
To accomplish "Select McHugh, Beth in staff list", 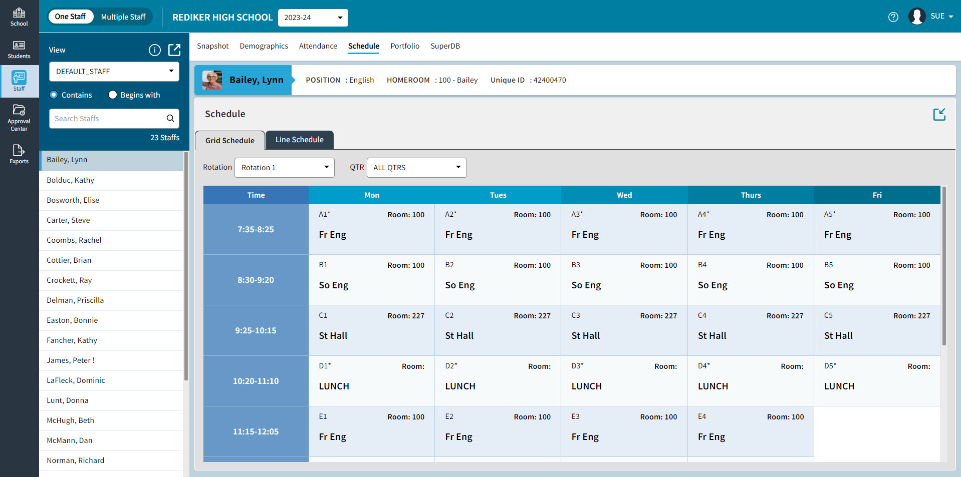I will 111,420.
